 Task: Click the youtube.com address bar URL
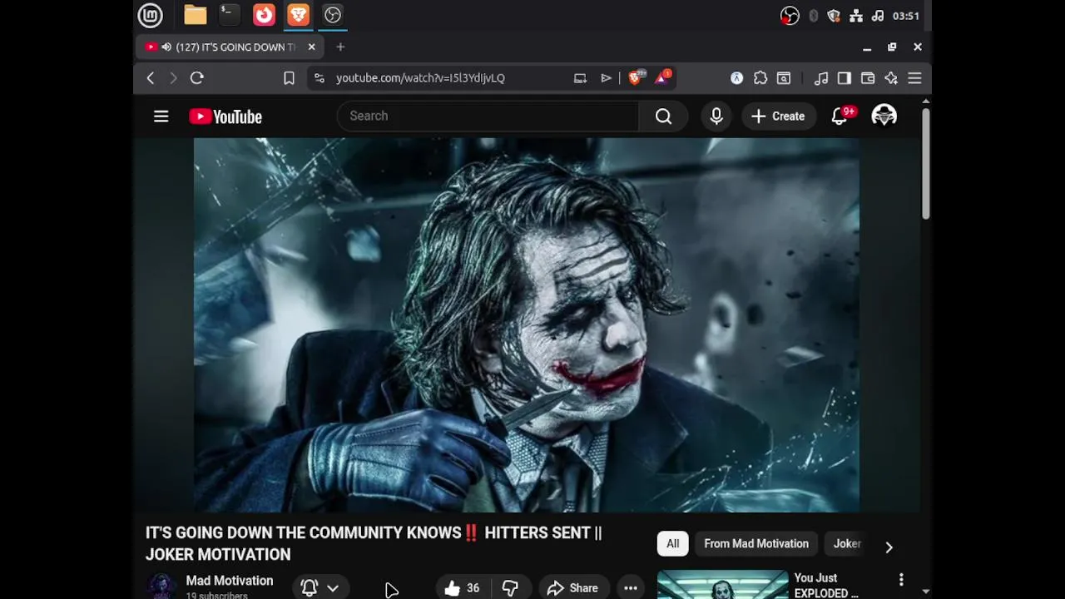(420, 78)
